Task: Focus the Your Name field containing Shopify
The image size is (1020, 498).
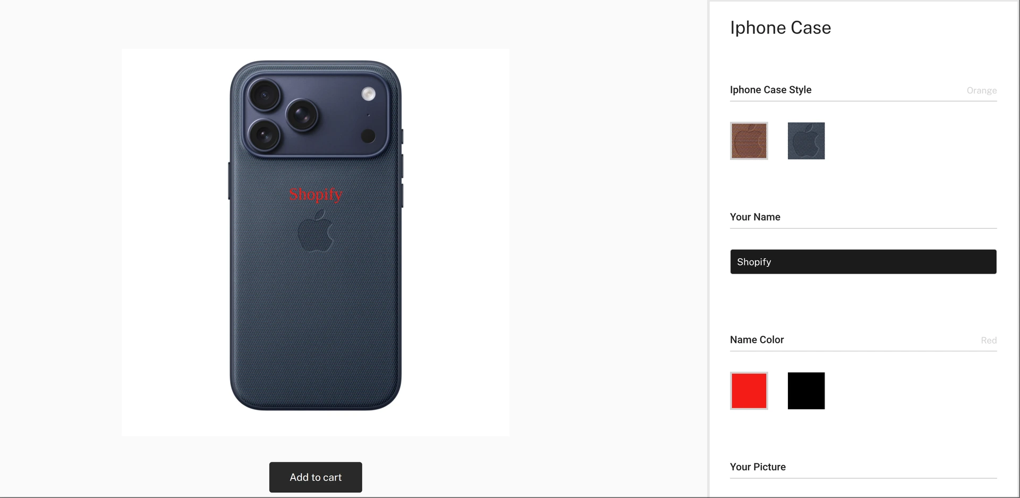Action: click(x=863, y=261)
